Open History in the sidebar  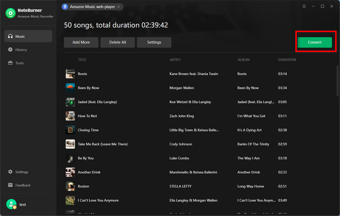(x=28, y=50)
